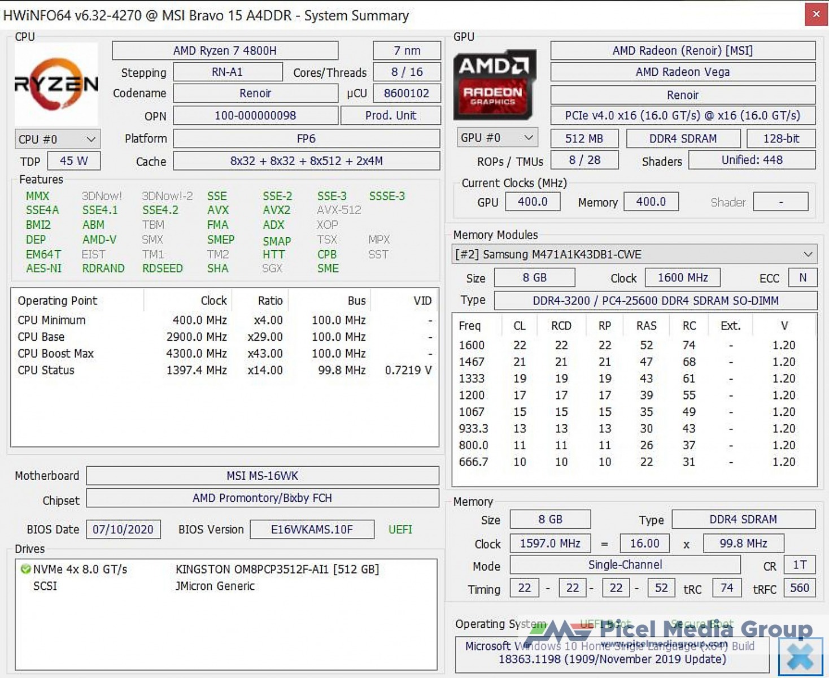The image size is (829, 678).
Task: Select the AMD Ryzen 7 4800H name field
Action: [x=225, y=50]
